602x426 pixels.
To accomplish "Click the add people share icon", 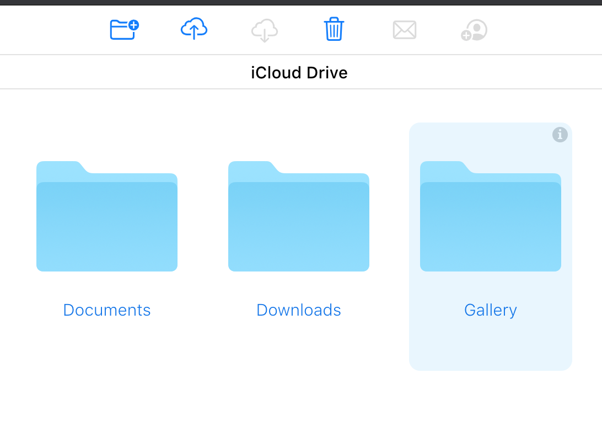I will pos(474,30).
